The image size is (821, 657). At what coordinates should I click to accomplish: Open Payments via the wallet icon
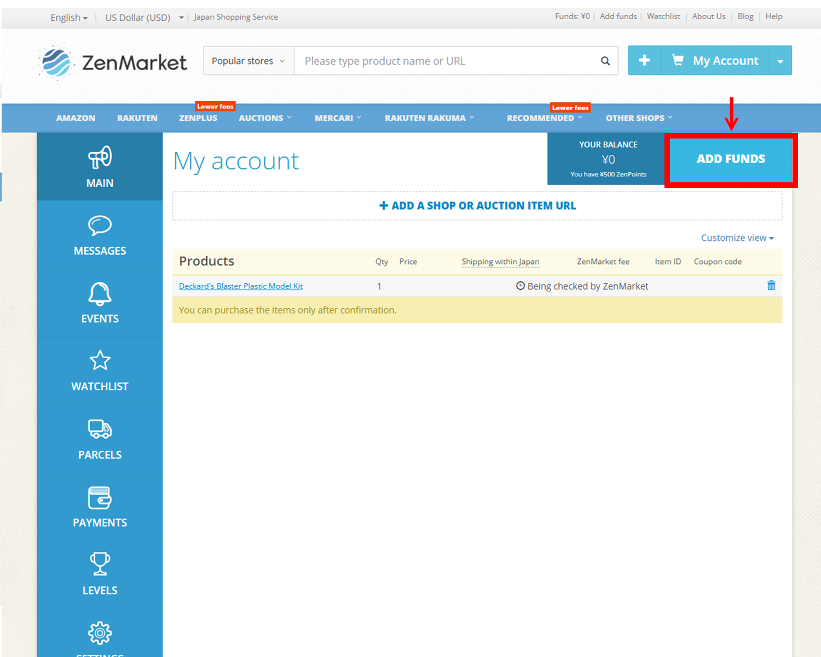100,498
